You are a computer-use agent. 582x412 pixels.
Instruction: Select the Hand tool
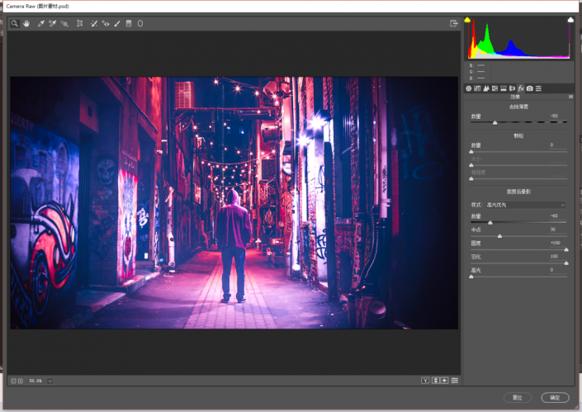pos(26,23)
